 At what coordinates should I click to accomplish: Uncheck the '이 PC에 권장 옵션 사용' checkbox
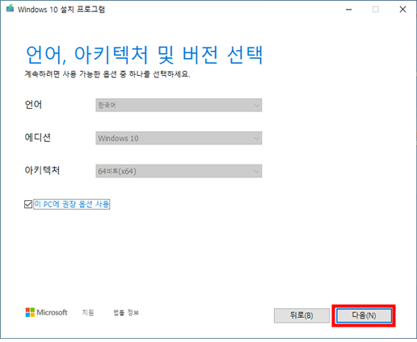click(x=28, y=204)
